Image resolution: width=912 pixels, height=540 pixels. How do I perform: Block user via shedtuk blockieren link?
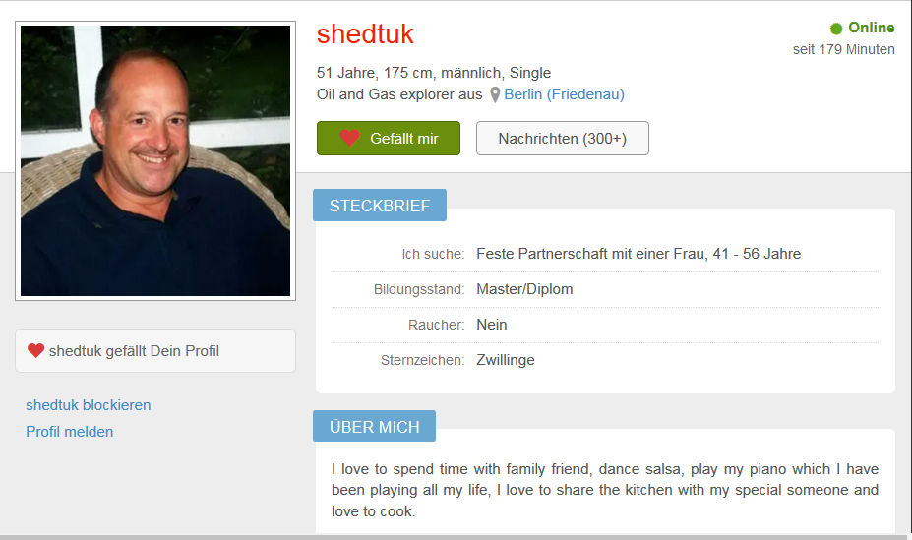coord(89,405)
